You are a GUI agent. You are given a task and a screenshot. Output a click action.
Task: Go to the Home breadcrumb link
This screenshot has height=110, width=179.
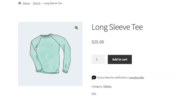(26, 3)
